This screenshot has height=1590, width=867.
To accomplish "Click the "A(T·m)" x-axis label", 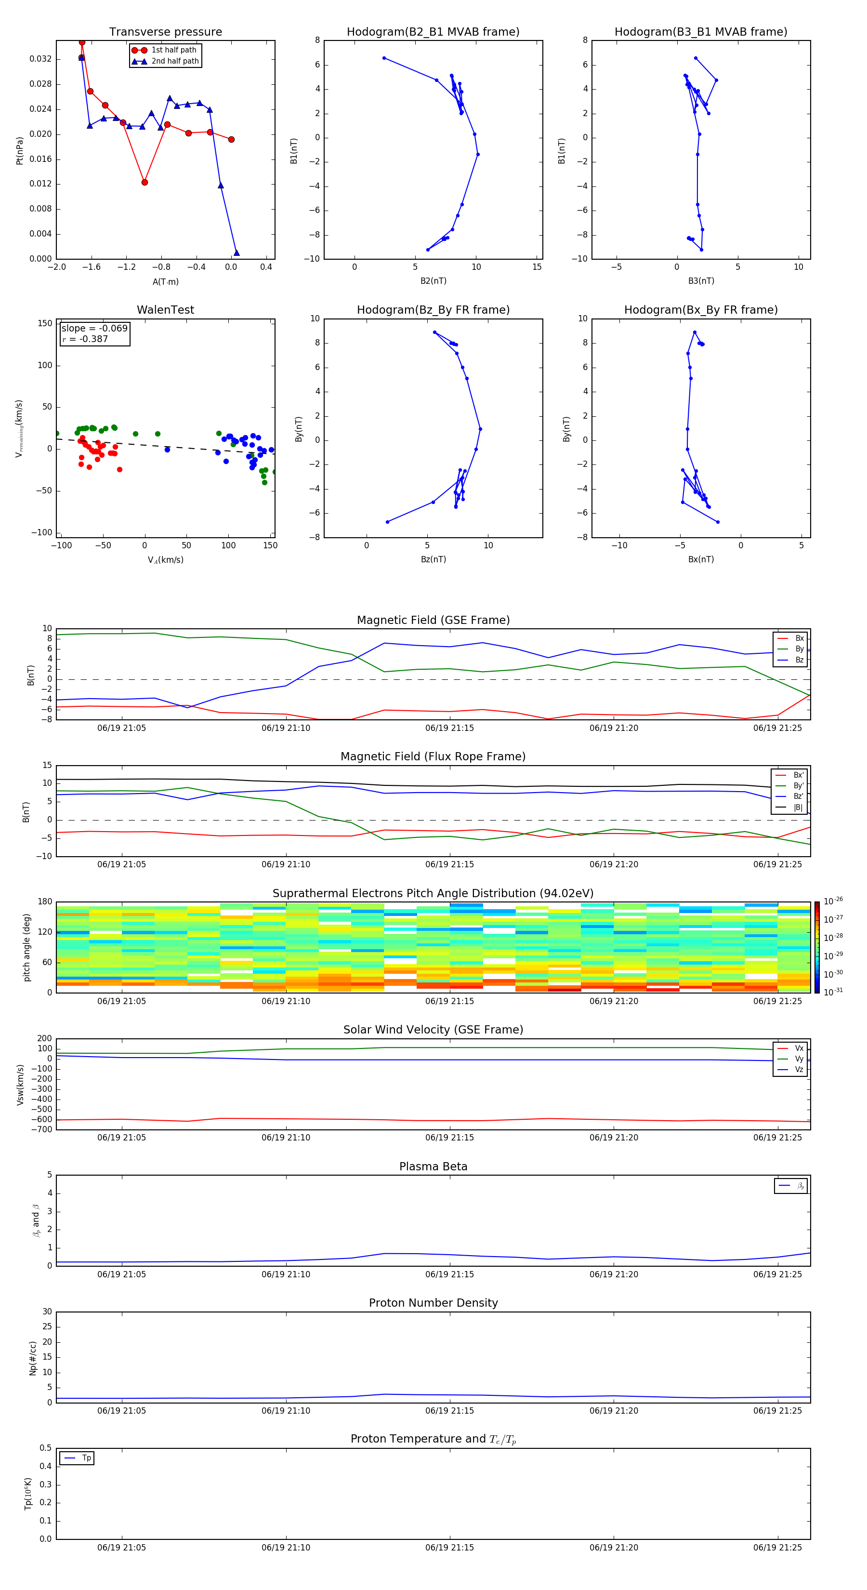I will 165,282.
